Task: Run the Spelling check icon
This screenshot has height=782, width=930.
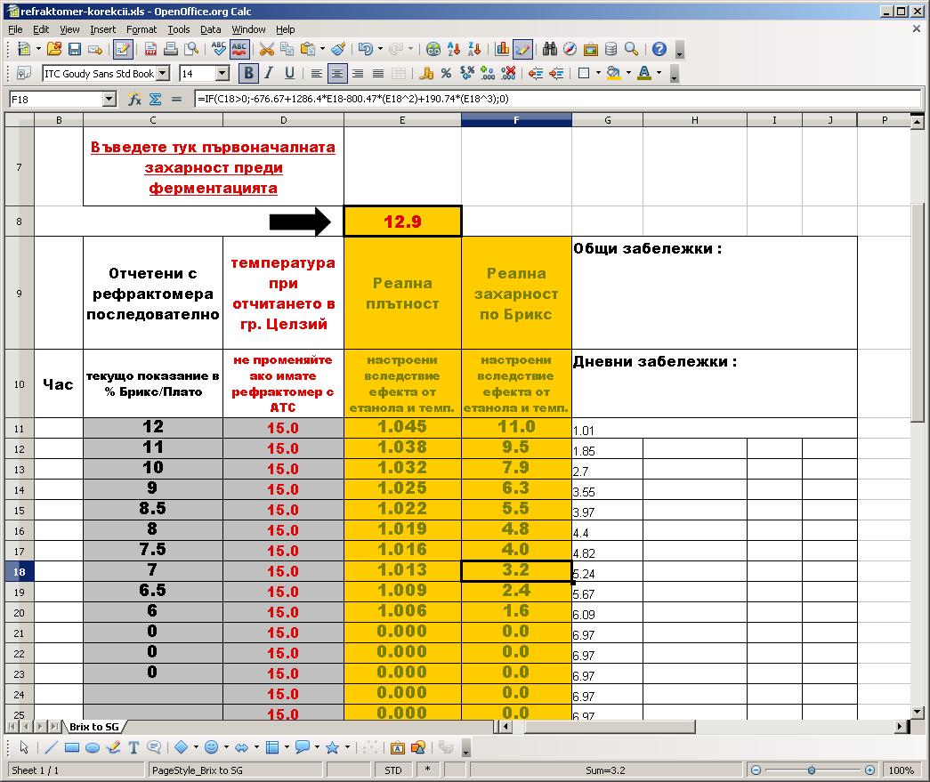Action: point(219,49)
